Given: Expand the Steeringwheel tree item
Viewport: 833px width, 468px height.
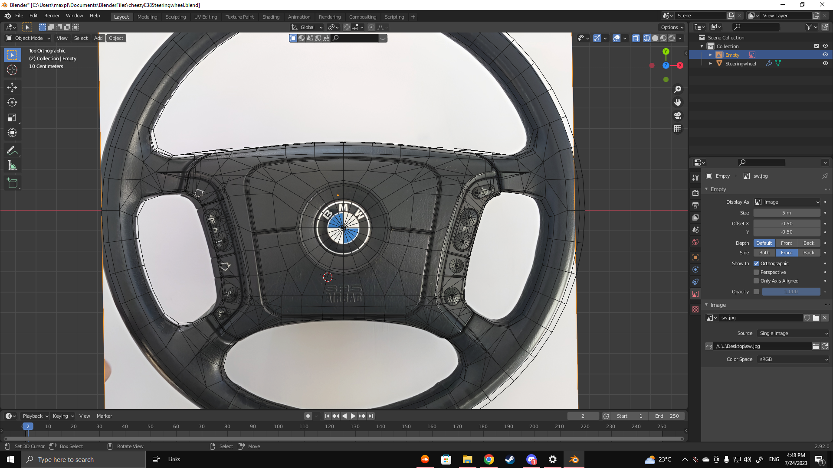Looking at the screenshot, I should (x=711, y=63).
